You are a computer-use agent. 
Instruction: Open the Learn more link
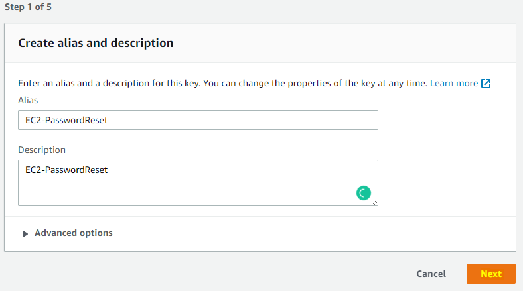(x=453, y=84)
